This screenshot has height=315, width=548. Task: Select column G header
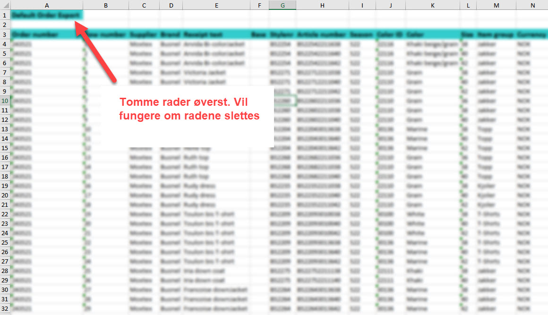coord(283,5)
